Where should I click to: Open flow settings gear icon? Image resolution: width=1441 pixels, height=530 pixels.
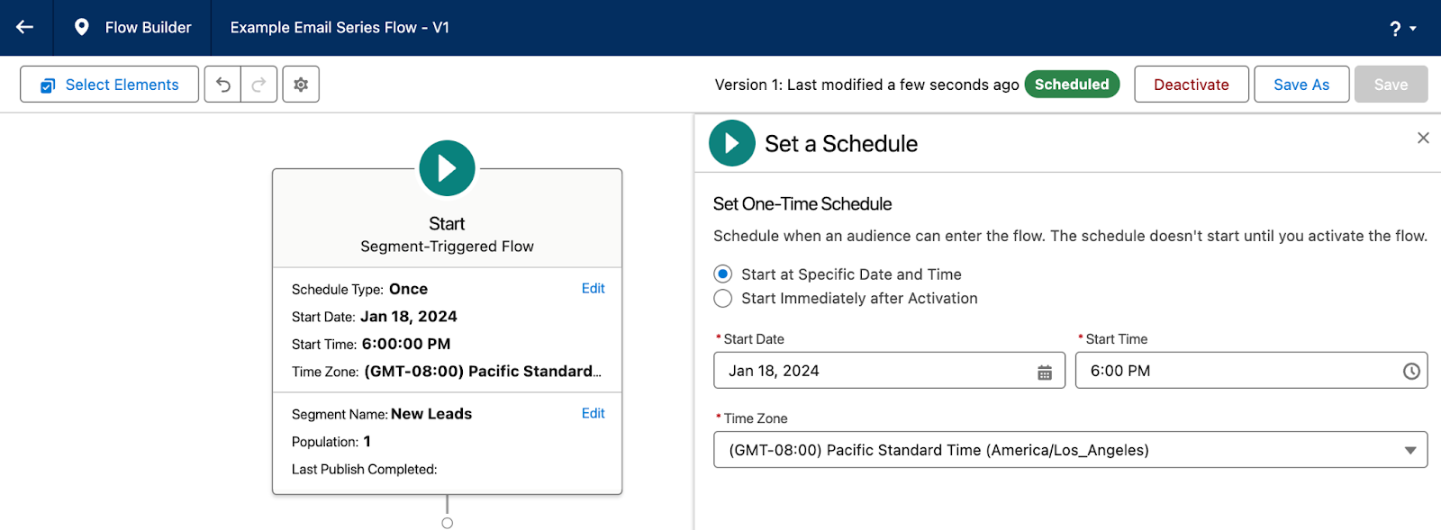click(301, 85)
